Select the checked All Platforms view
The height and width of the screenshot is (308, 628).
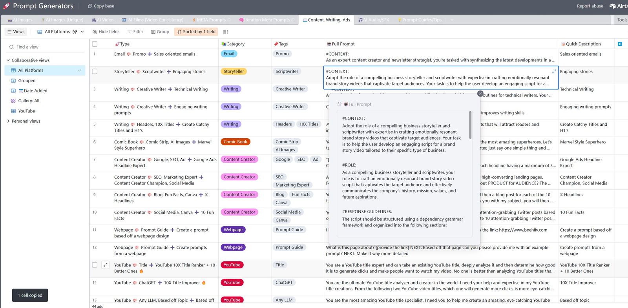pyautogui.click(x=45, y=71)
